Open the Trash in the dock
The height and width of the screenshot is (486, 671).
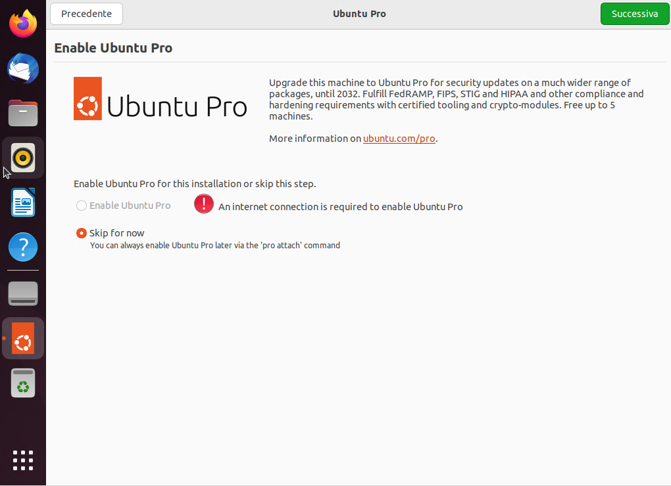click(23, 383)
